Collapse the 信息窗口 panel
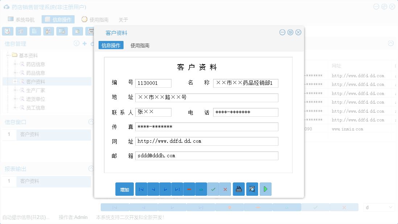The width and height of the screenshot is (398, 224). (x=91, y=122)
